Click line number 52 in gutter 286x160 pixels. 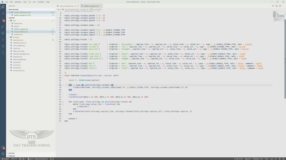point(60,119)
